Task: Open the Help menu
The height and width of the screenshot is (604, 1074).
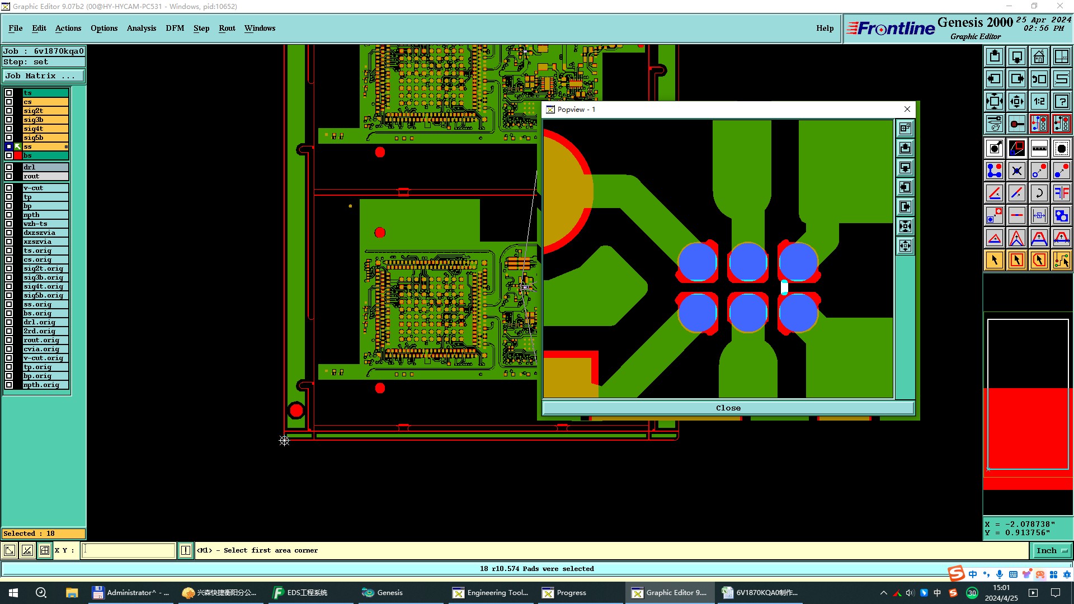Action: 825,28
